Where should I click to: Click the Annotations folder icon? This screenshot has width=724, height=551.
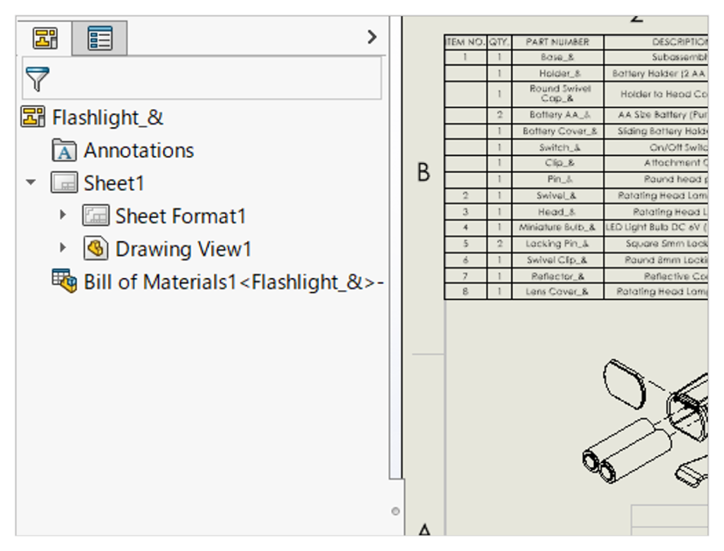click(x=64, y=151)
